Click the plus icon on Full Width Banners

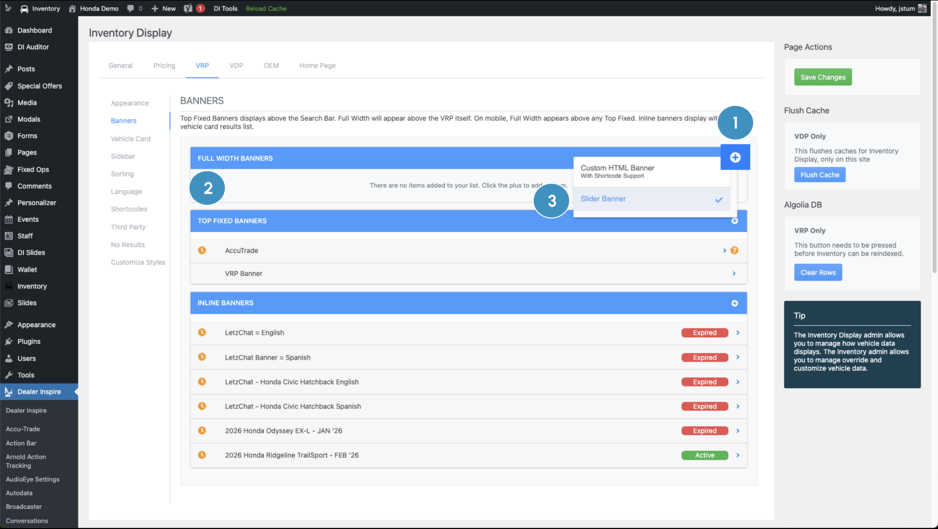pos(735,158)
